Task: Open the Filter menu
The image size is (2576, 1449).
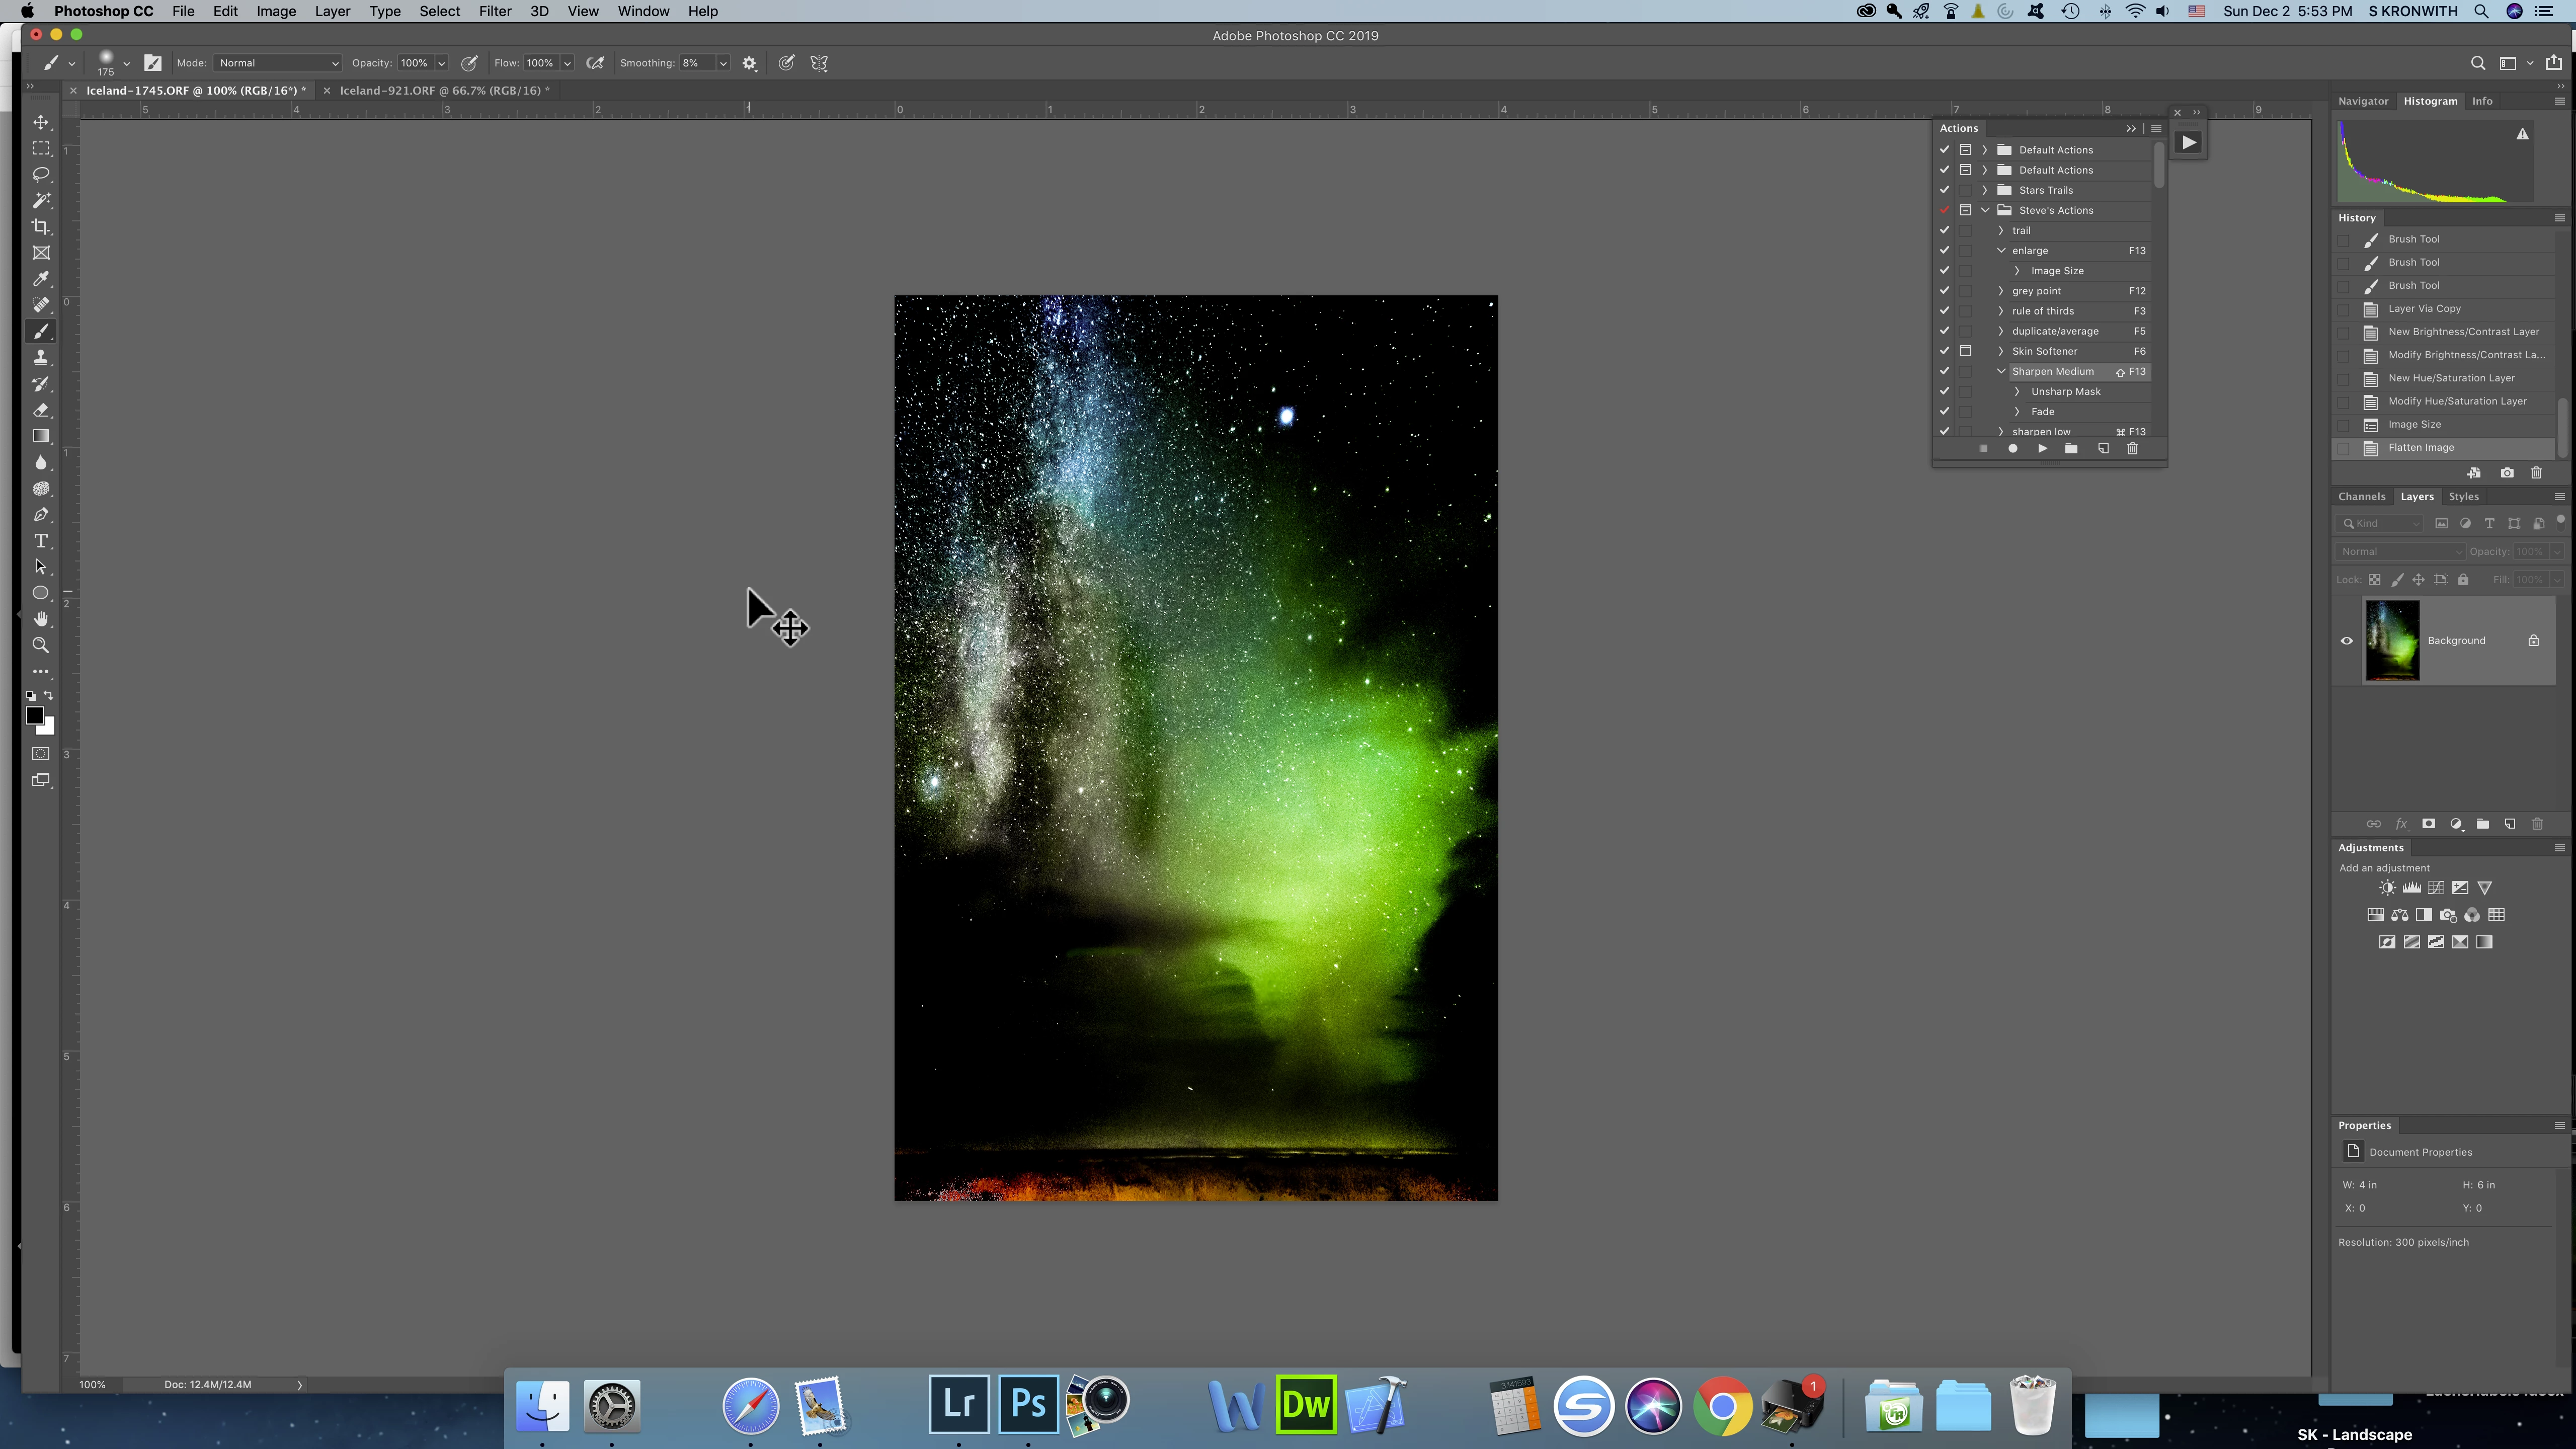Action: pos(494,11)
